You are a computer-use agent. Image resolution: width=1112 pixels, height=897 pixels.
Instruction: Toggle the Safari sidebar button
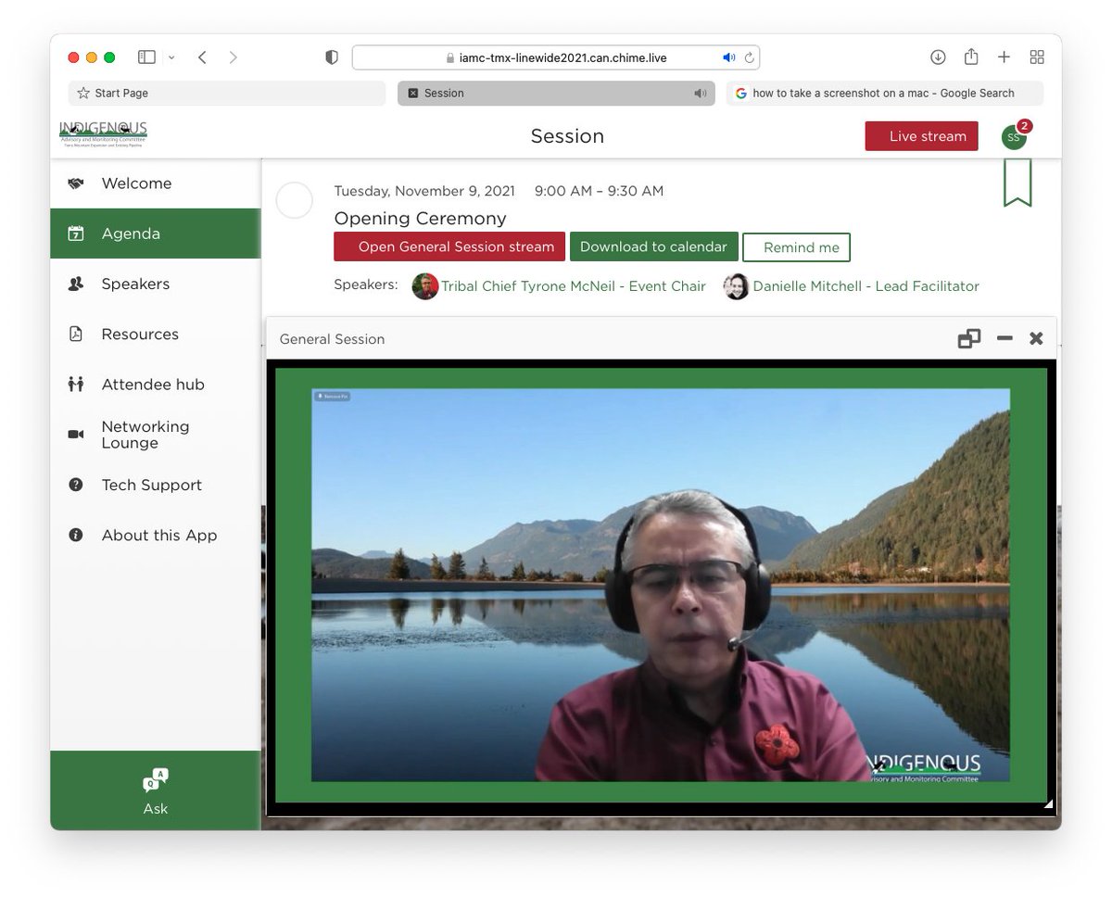coord(146,57)
